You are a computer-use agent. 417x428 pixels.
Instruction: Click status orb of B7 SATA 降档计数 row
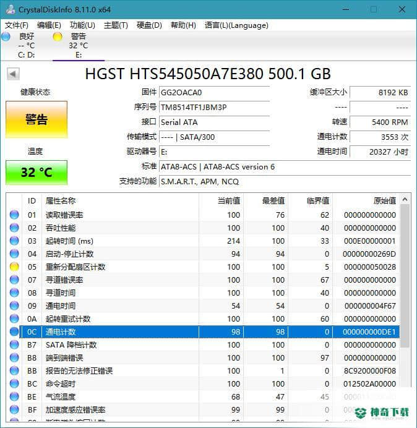[14, 345]
